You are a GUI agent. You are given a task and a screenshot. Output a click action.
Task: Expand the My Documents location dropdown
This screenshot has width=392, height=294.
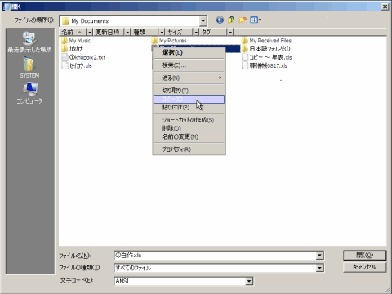point(203,21)
